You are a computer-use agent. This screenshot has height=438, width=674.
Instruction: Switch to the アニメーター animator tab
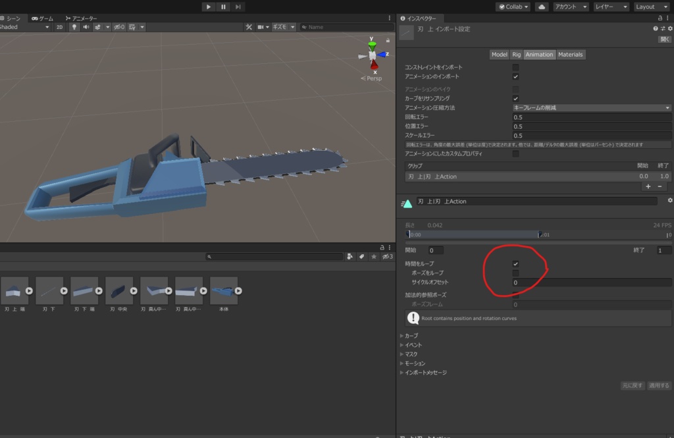(x=82, y=18)
